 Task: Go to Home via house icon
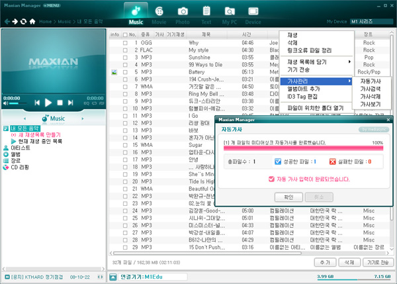(32, 22)
